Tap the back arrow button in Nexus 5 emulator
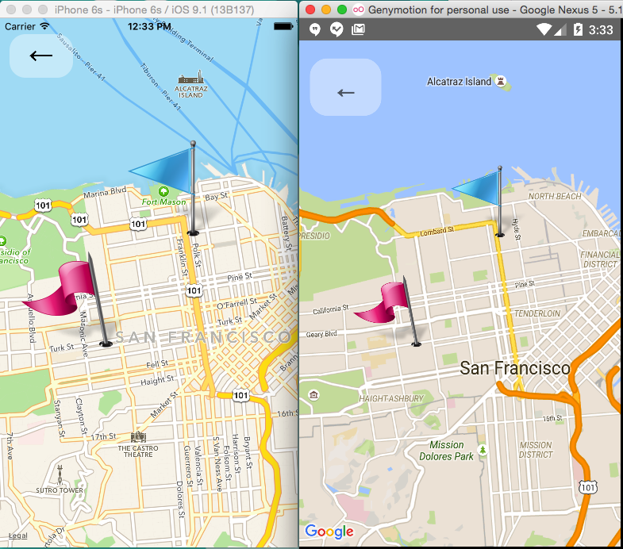This screenshot has height=549, width=623. pyautogui.click(x=345, y=87)
